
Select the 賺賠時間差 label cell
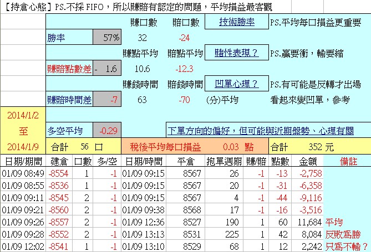(69, 99)
